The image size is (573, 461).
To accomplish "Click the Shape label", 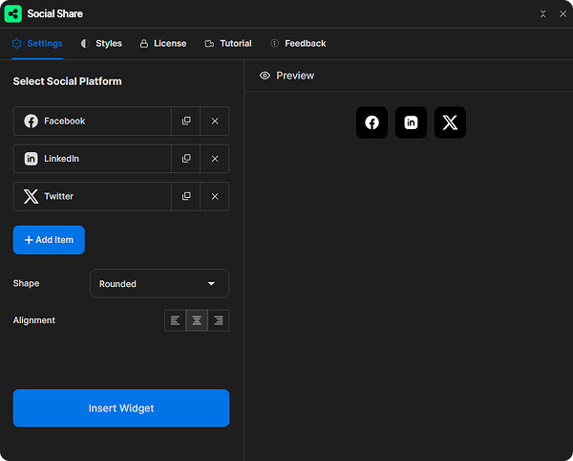I will point(26,283).
